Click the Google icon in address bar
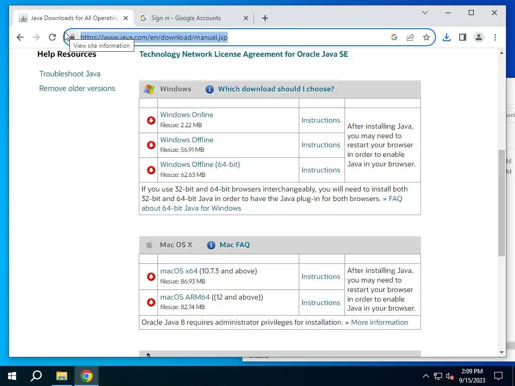515x386 pixels. (394, 37)
